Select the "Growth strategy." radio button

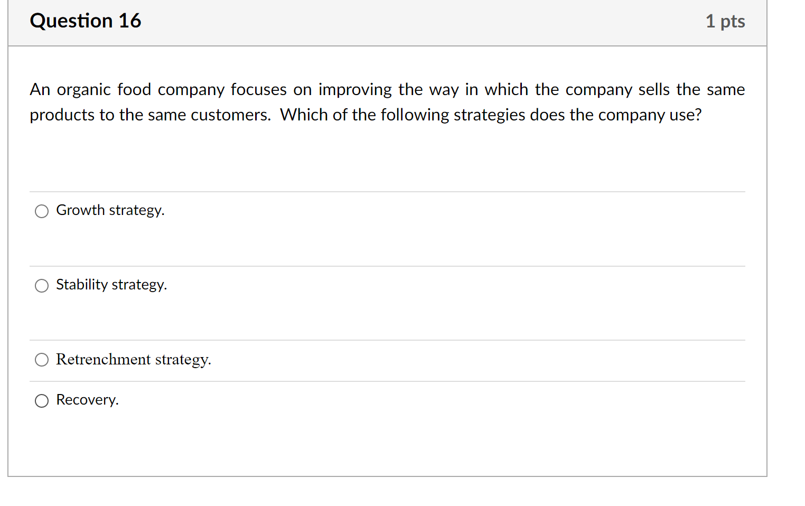(x=42, y=211)
